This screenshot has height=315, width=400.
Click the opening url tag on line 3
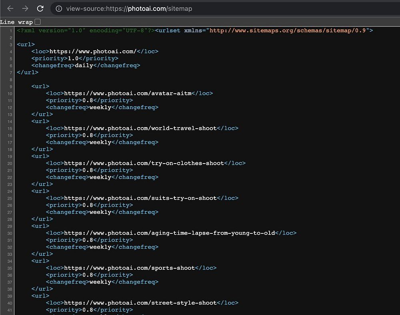coord(26,44)
